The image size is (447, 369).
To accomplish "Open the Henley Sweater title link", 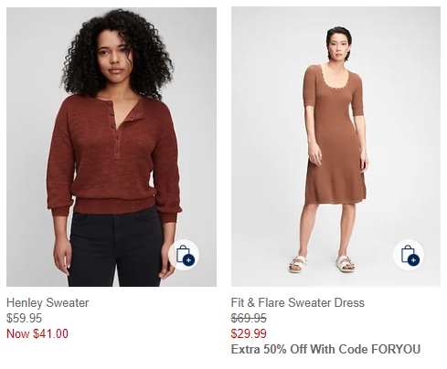I will (48, 302).
